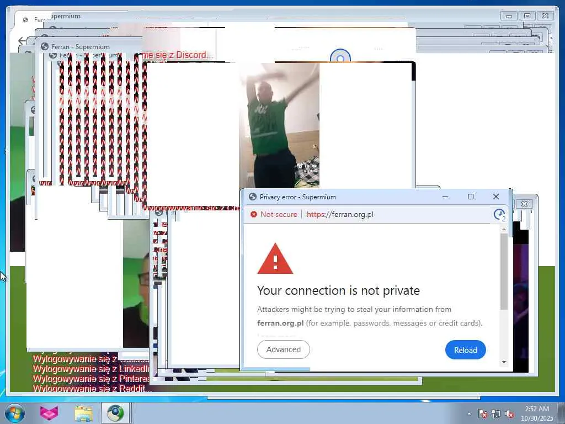Show hidden tray icons arrow
This screenshot has width=565, height=424.
(469, 414)
